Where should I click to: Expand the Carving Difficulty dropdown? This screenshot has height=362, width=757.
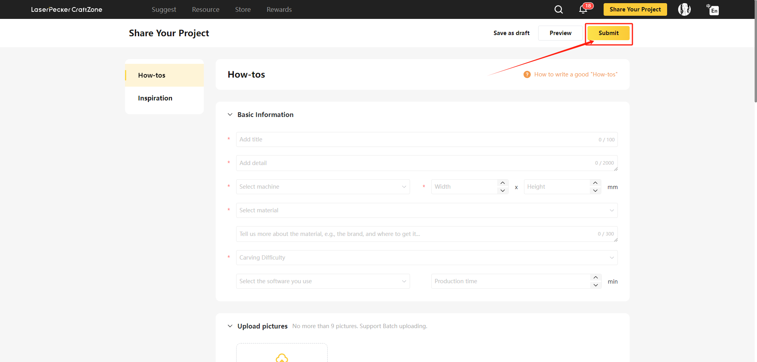[x=427, y=258]
